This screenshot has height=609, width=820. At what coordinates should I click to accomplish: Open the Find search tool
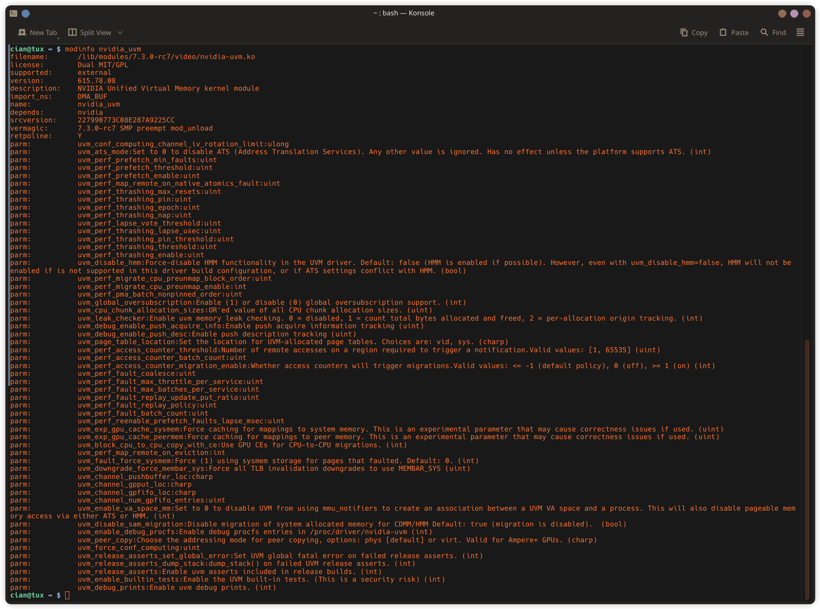tap(773, 33)
